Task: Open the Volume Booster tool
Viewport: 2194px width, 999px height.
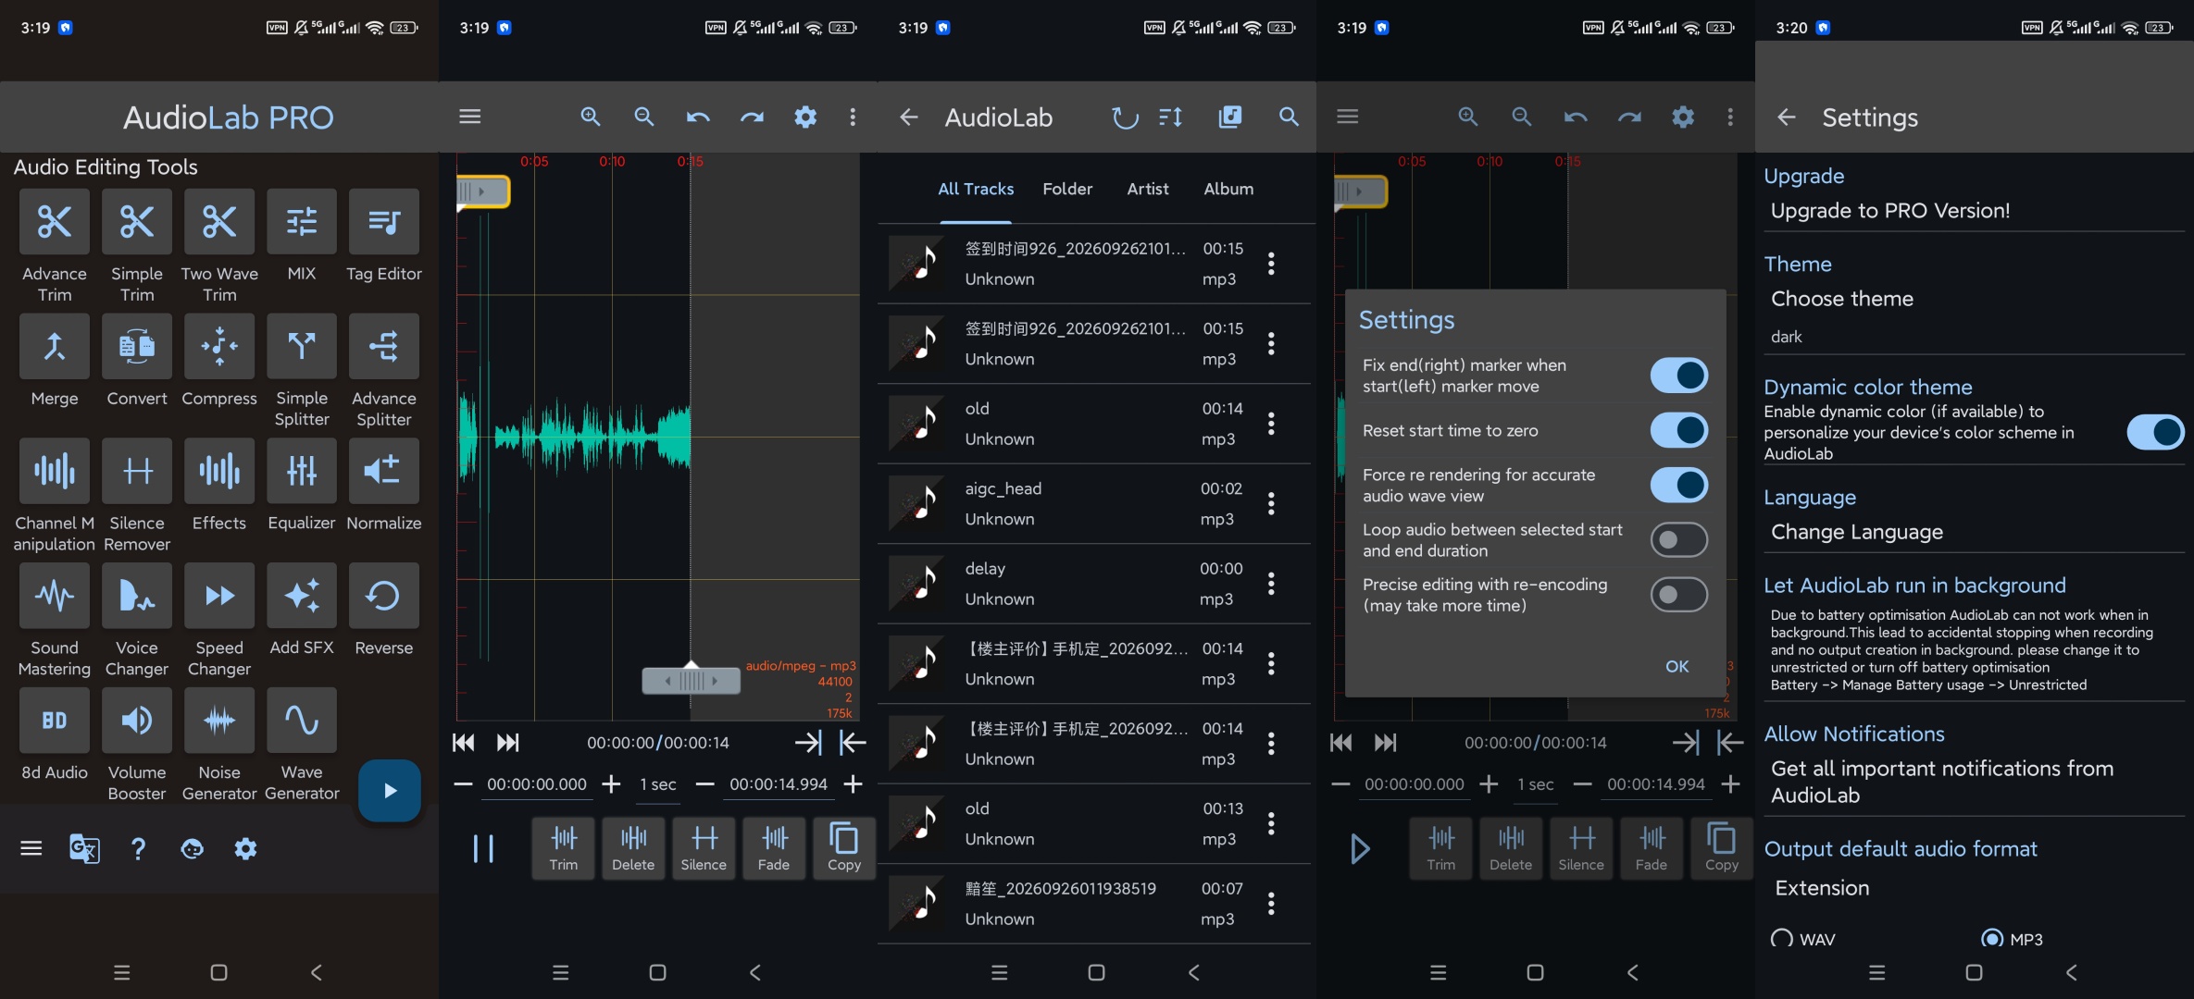Action: coord(137,721)
